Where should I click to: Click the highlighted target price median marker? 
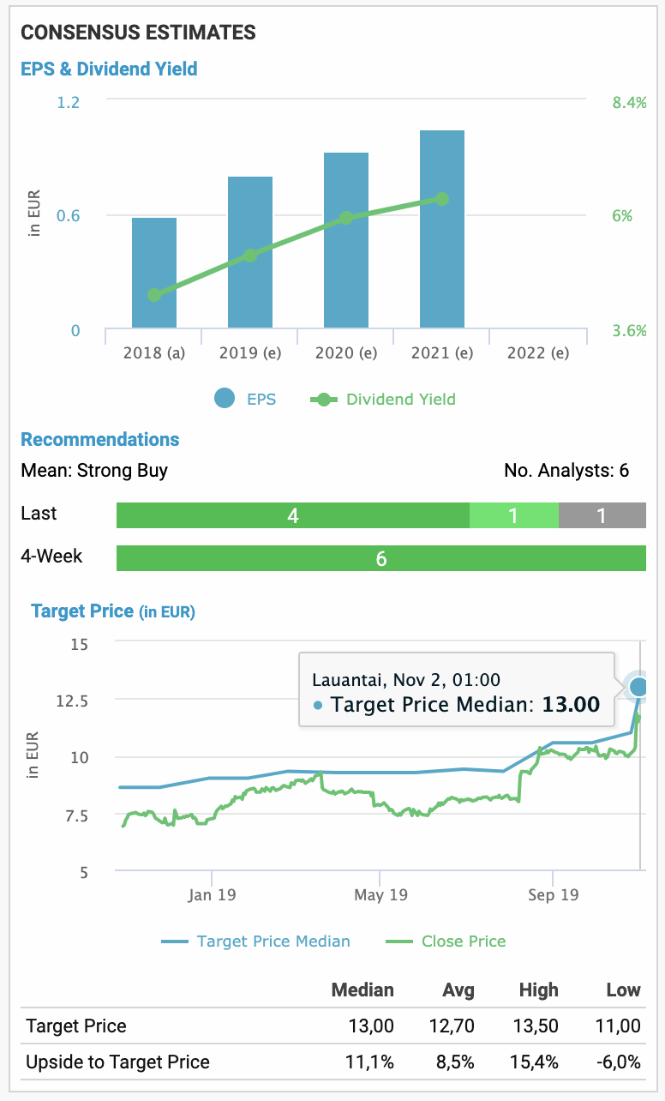[638, 687]
